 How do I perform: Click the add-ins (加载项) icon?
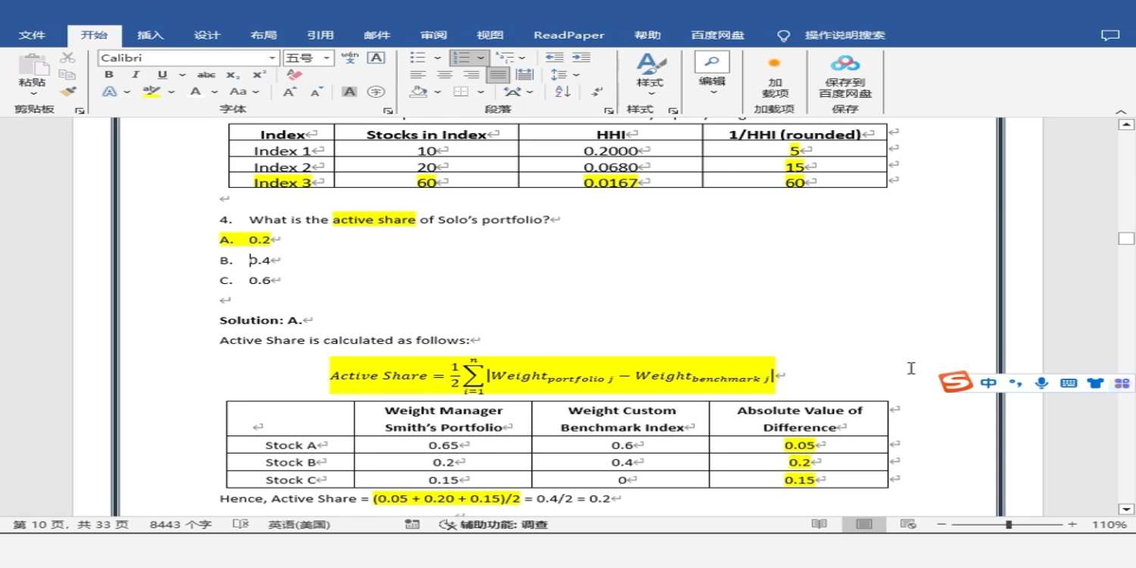[x=774, y=64]
